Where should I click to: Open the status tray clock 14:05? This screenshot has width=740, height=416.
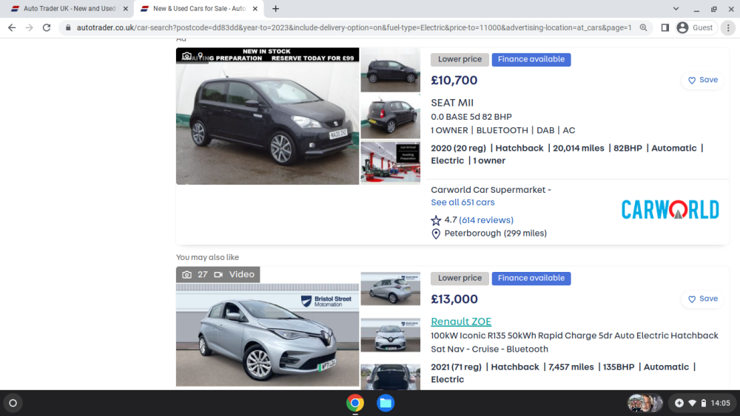pyautogui.click(x=720, y=403)
